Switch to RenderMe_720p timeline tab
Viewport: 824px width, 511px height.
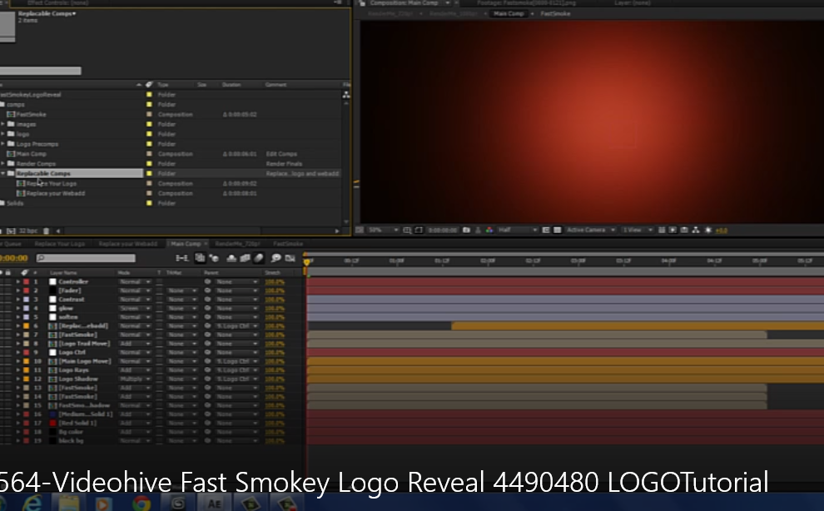coord(237,243)
